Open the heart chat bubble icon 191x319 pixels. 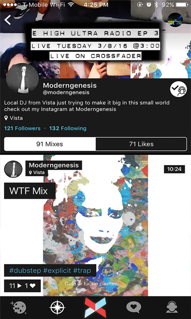tap(134, 307)
